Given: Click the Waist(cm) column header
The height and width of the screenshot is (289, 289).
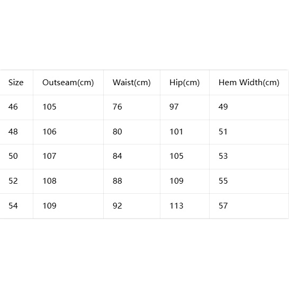Looking at the screenshot, I should point(132,83).
